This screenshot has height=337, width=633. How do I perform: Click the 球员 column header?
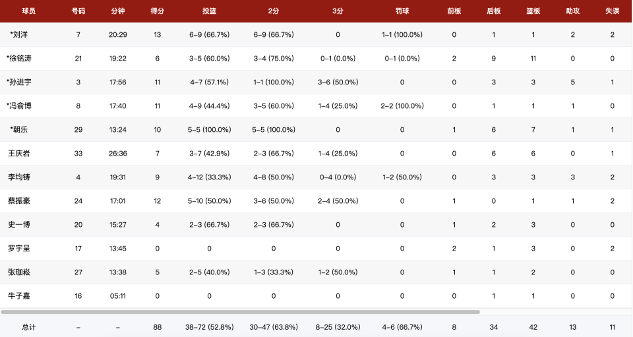click(x=28, y=11)
